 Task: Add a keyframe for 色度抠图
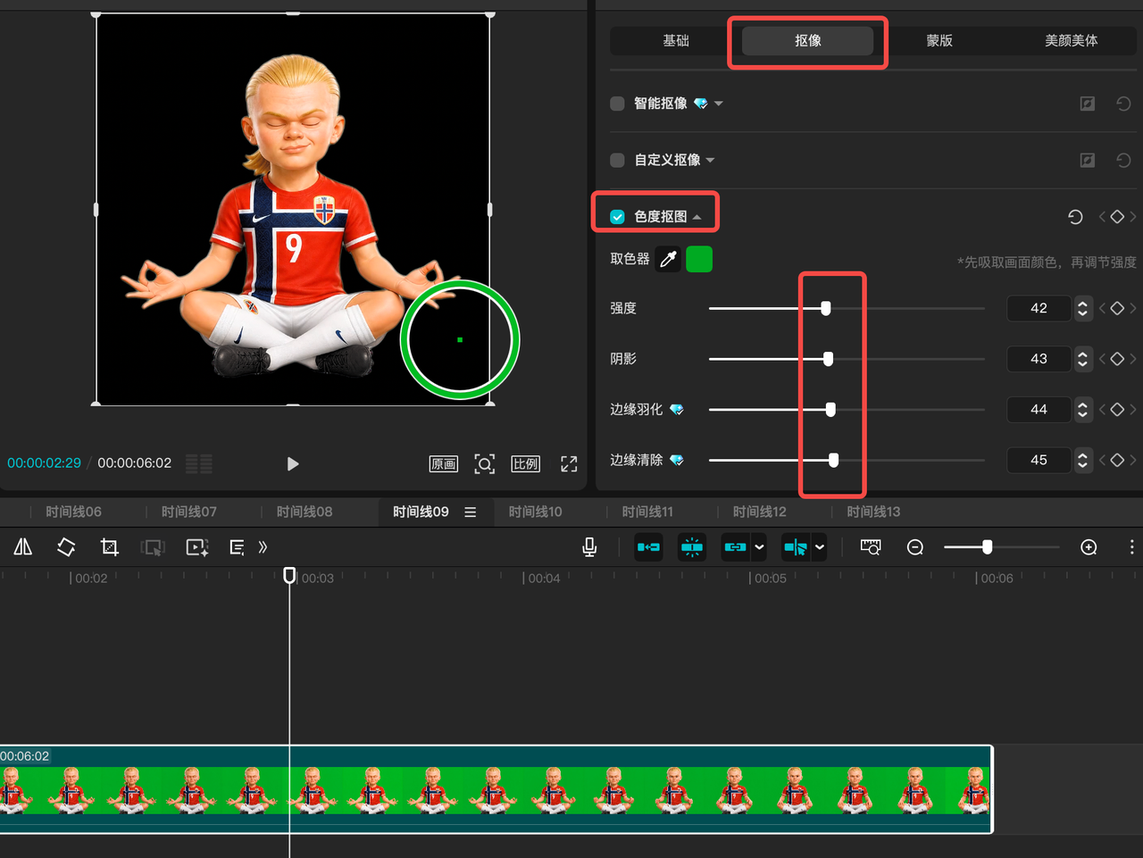pos(1117,217)
